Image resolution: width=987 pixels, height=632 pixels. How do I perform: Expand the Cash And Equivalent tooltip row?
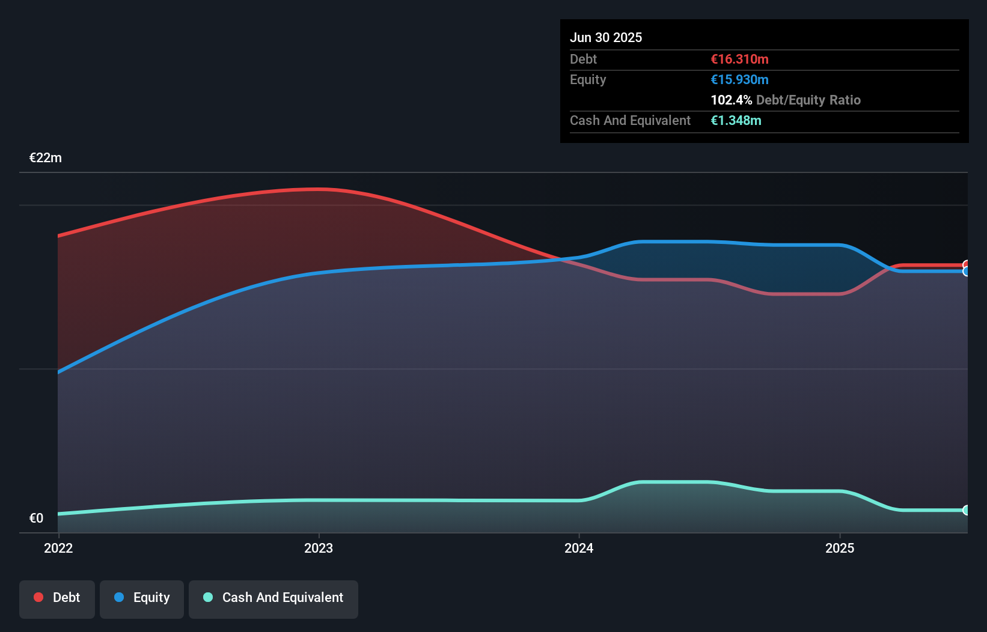pos(630,120)
